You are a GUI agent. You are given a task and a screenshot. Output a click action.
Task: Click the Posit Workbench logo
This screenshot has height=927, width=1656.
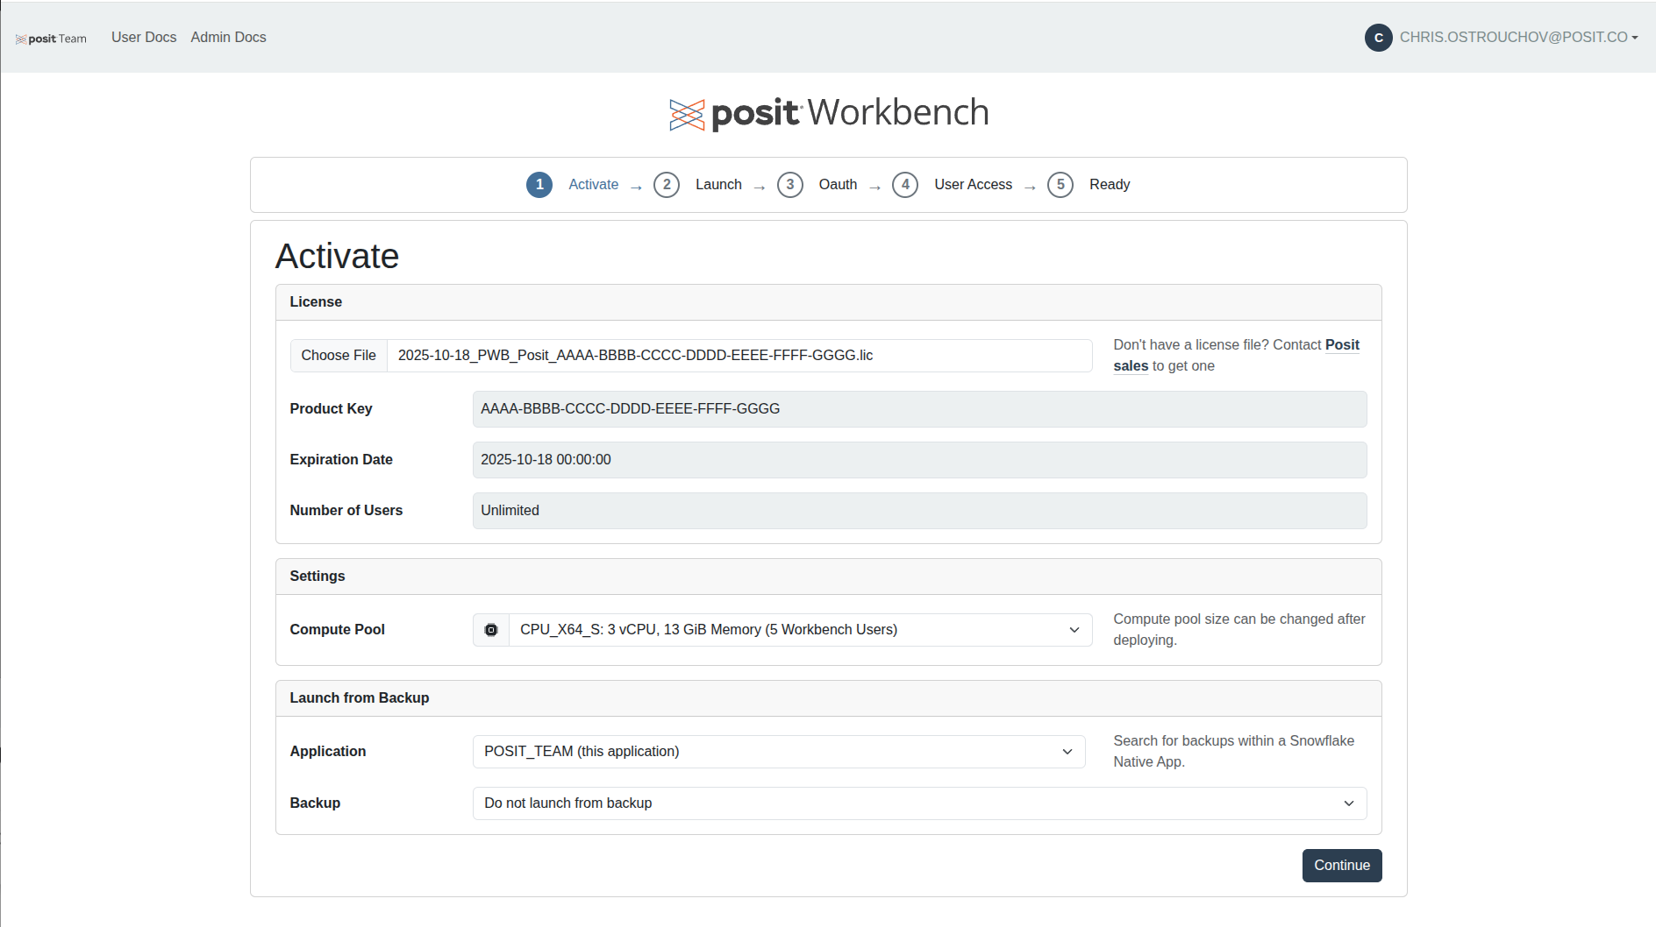pos(828,114)
